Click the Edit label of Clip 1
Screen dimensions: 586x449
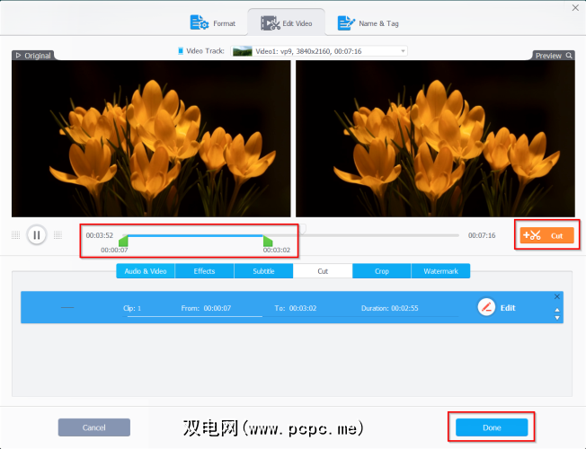pyautogui.click(x=508, y=308)
